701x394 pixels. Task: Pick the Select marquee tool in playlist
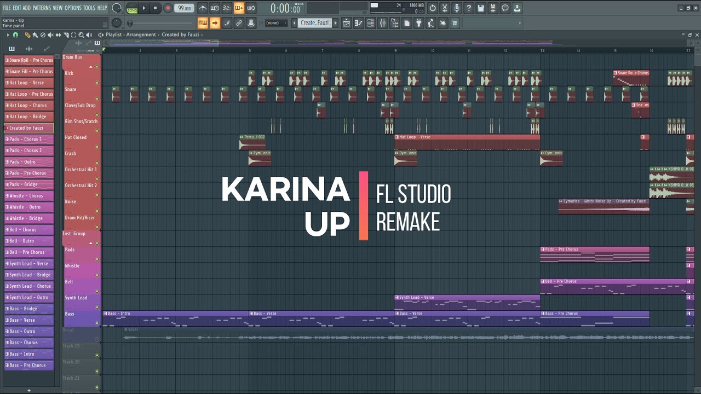click(73, 35)
